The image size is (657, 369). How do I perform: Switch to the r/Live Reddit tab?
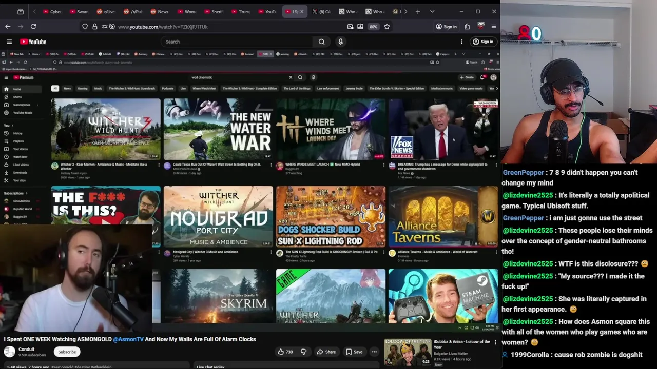point(106,11)
